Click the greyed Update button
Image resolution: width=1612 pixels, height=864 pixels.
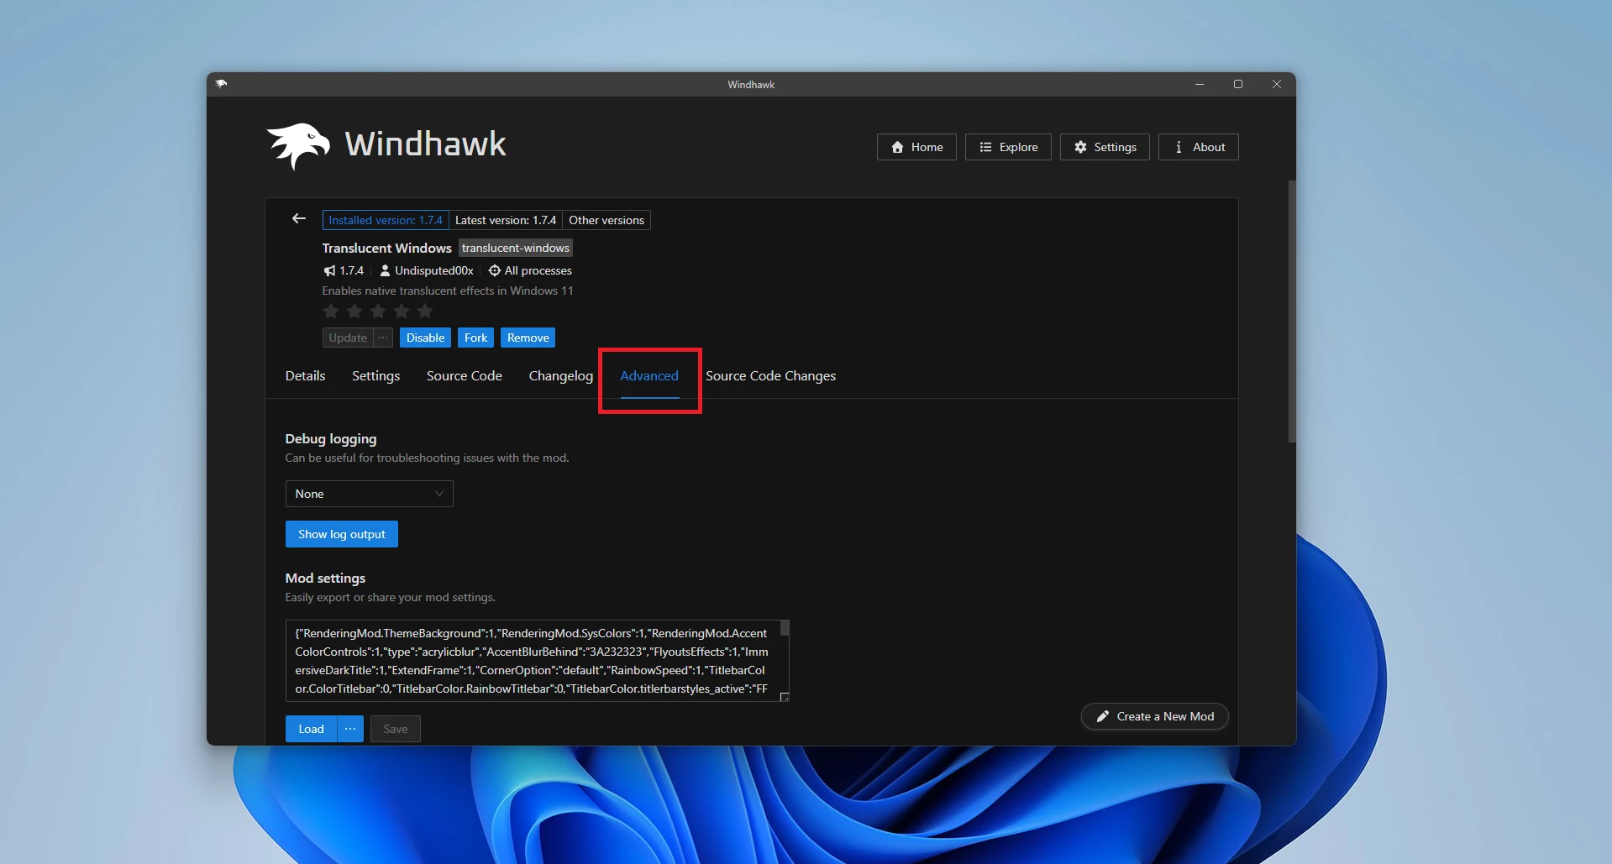[348, 338]
